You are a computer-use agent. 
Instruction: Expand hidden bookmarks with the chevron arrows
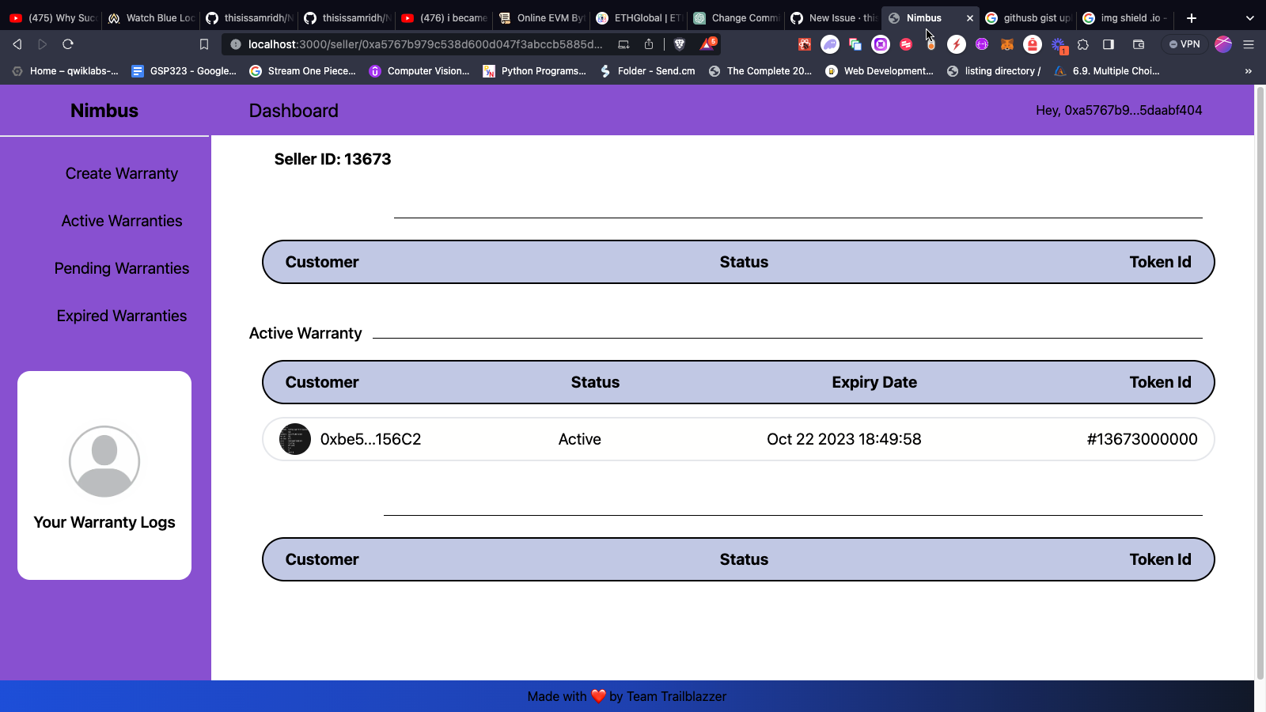[x=1249, y=70]
